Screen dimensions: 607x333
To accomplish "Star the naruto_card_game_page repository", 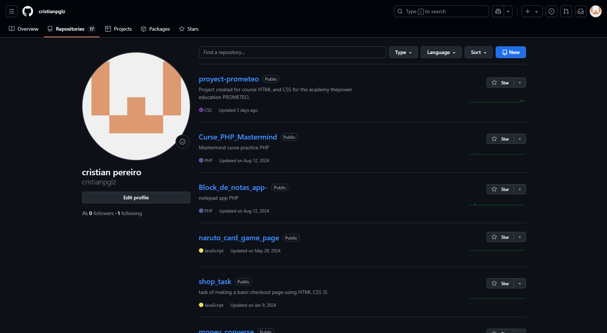I will [x=500, y=237].
